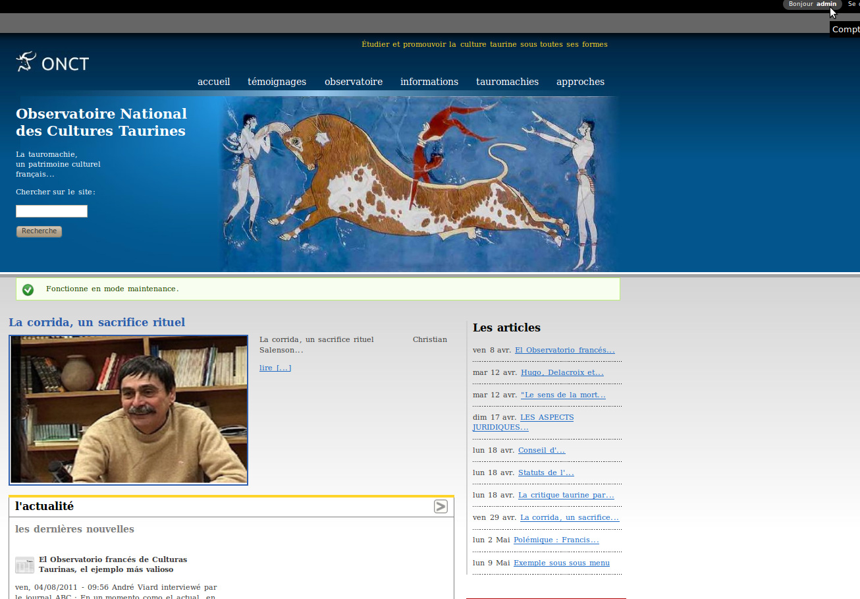860x599 pixels.
Task: Open news El Observatorio francés de Culturas Taurinas
Action: (x=113, y=564)
